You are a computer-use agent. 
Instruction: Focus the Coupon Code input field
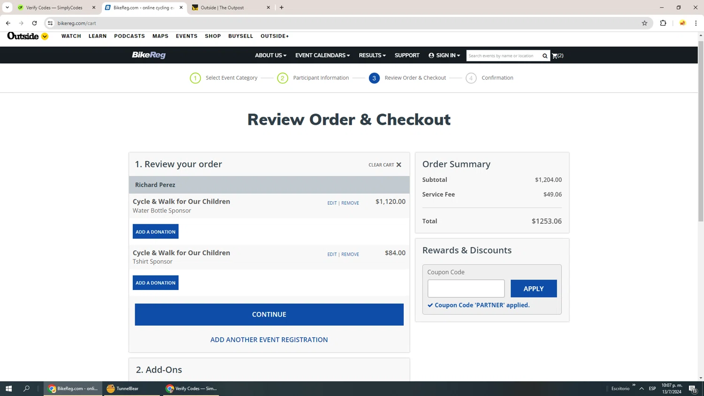coord(466,289)
